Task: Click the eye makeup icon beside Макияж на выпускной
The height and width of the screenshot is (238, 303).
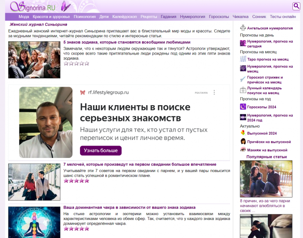Action: 243,149
